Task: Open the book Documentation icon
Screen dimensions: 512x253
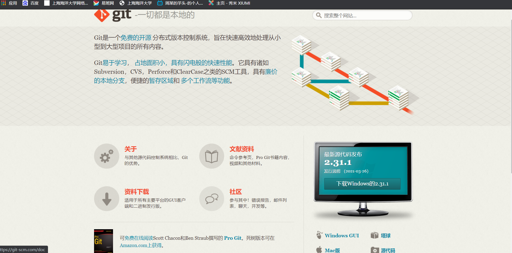Action: [212, 156]
